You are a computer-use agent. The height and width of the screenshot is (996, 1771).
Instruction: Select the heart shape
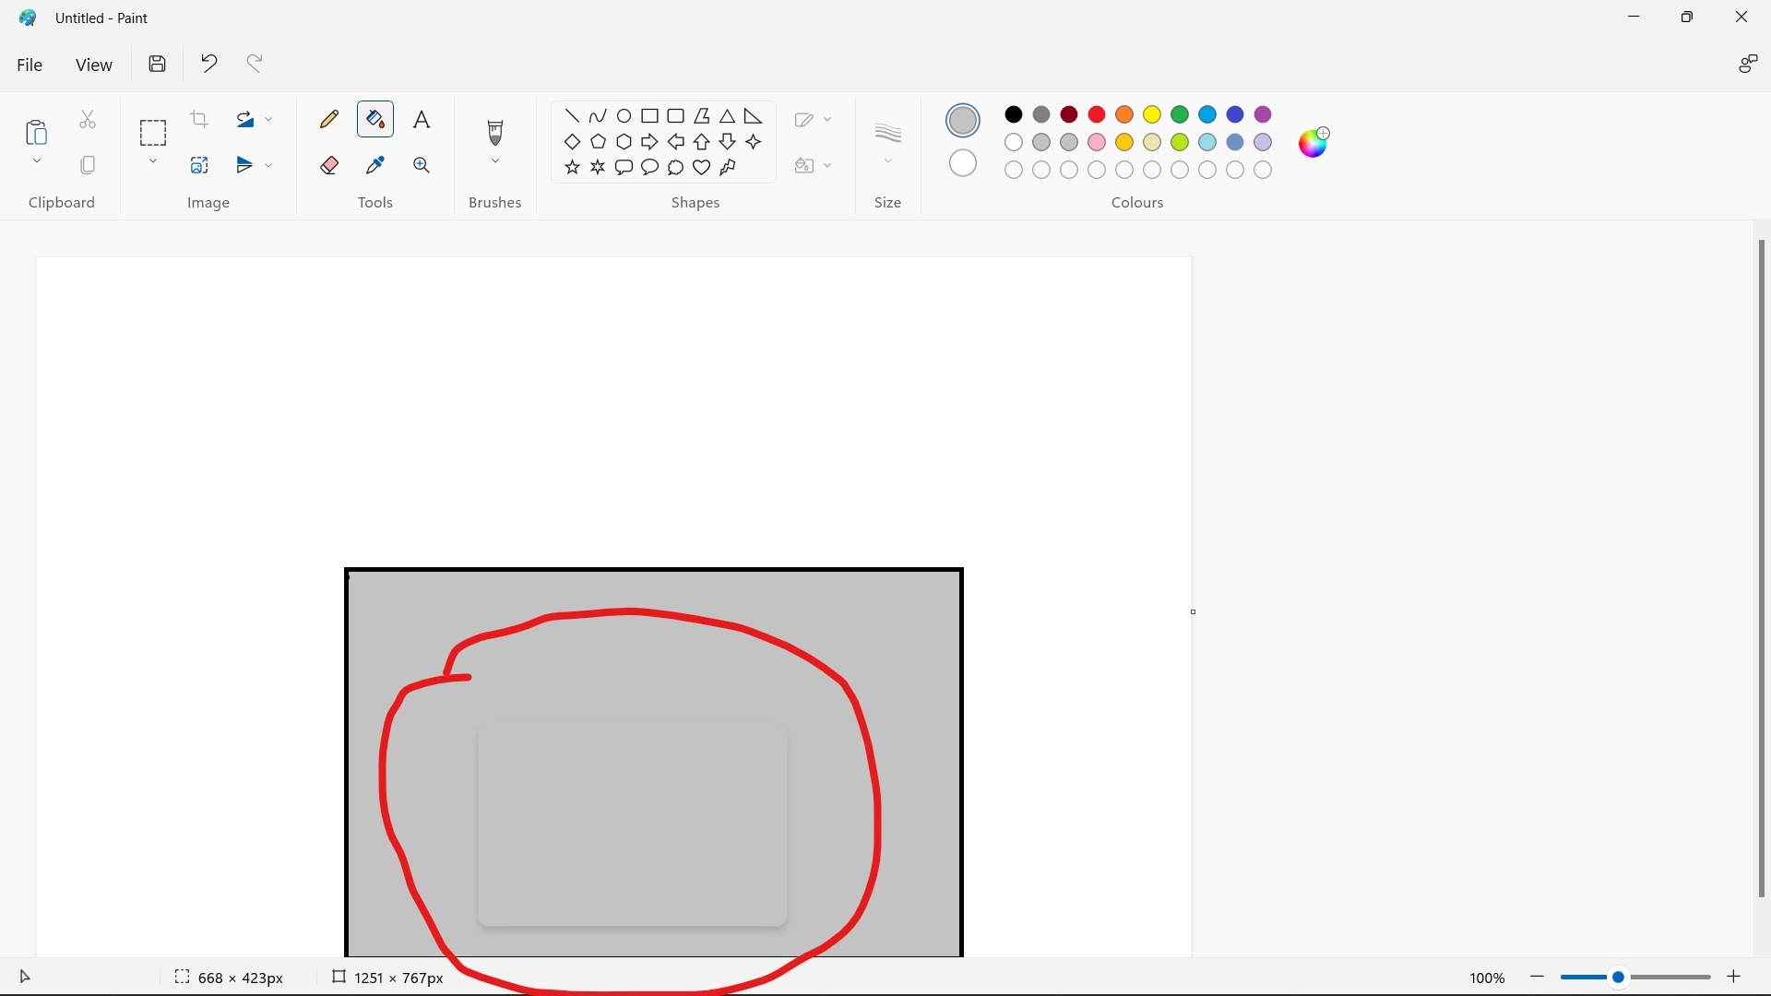point(703,168)
